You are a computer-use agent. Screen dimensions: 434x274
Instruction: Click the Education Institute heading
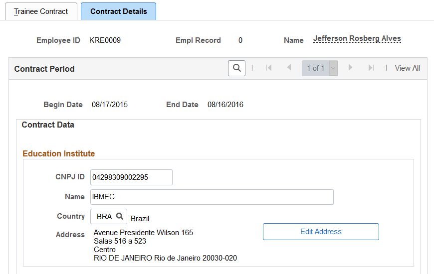tap(59, 153)
